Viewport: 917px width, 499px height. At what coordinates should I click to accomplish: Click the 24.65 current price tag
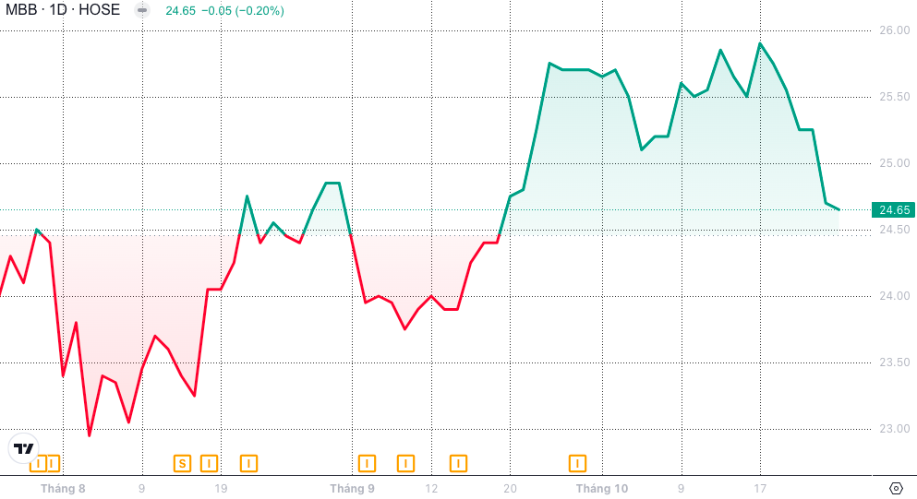pos(894,209)
